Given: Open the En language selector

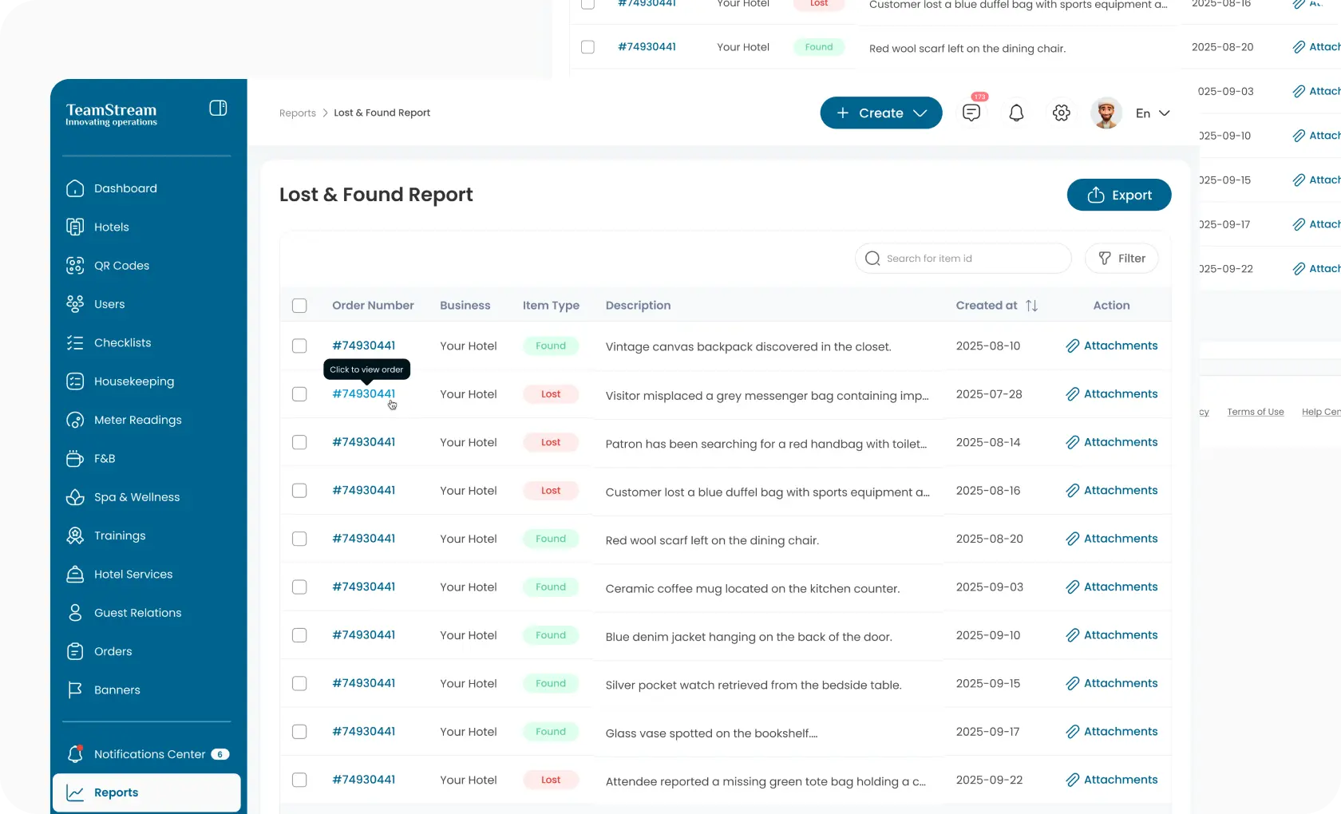Looking at the screenshot, I should coord(1153,113).
